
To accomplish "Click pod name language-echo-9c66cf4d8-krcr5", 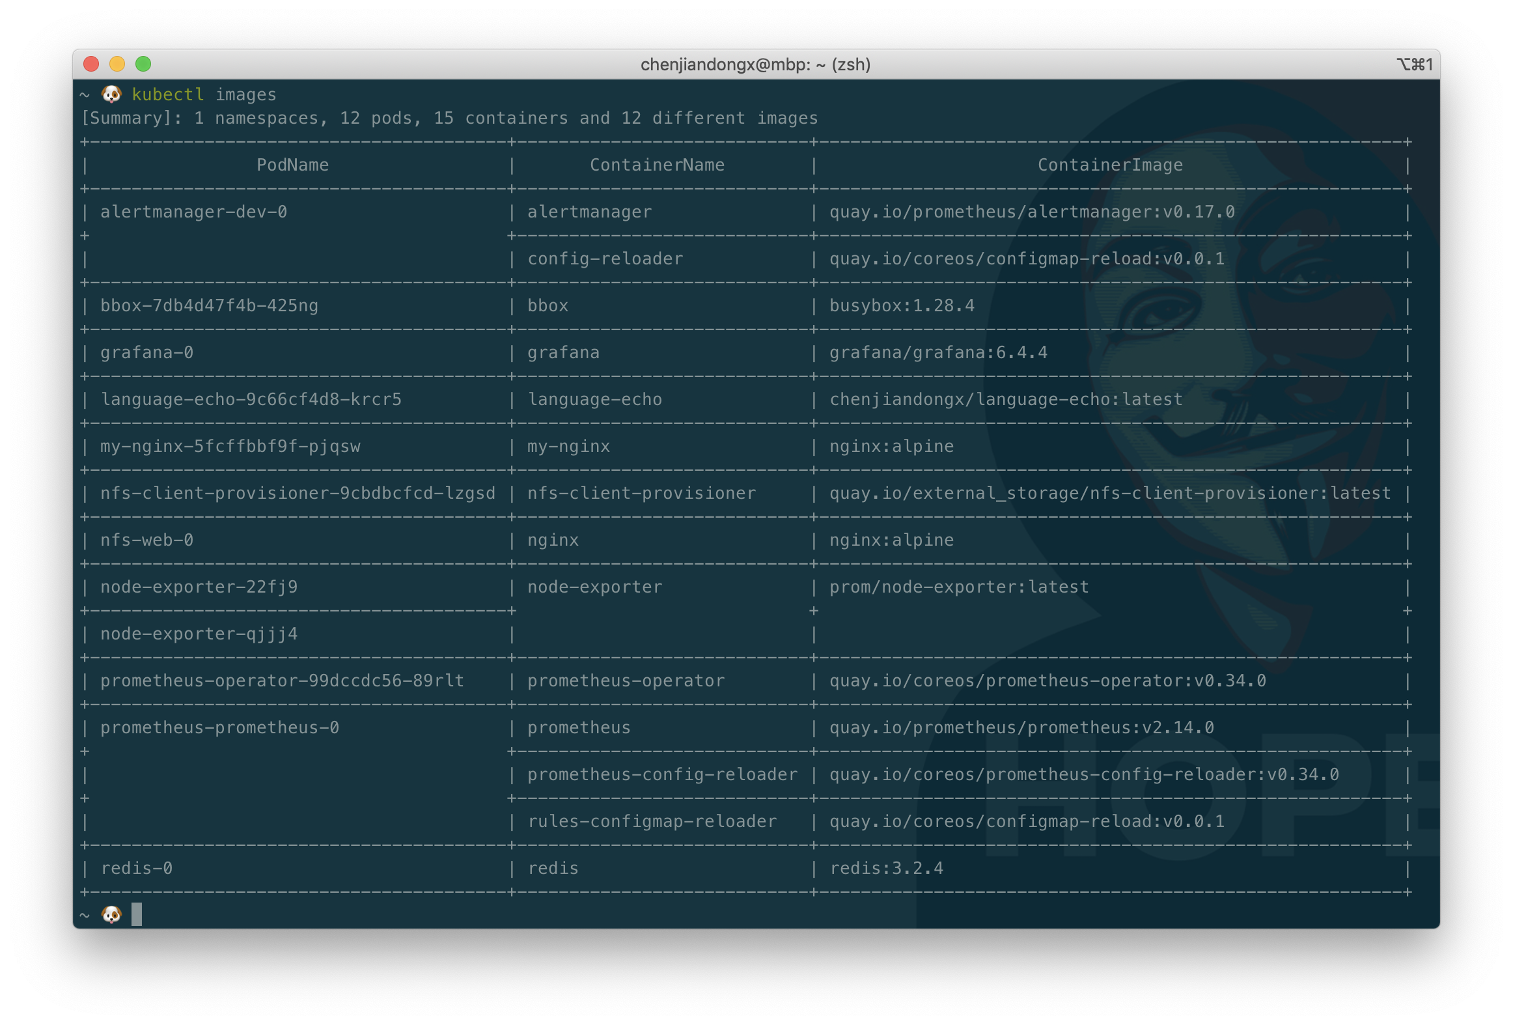I will tap(251, 400).
